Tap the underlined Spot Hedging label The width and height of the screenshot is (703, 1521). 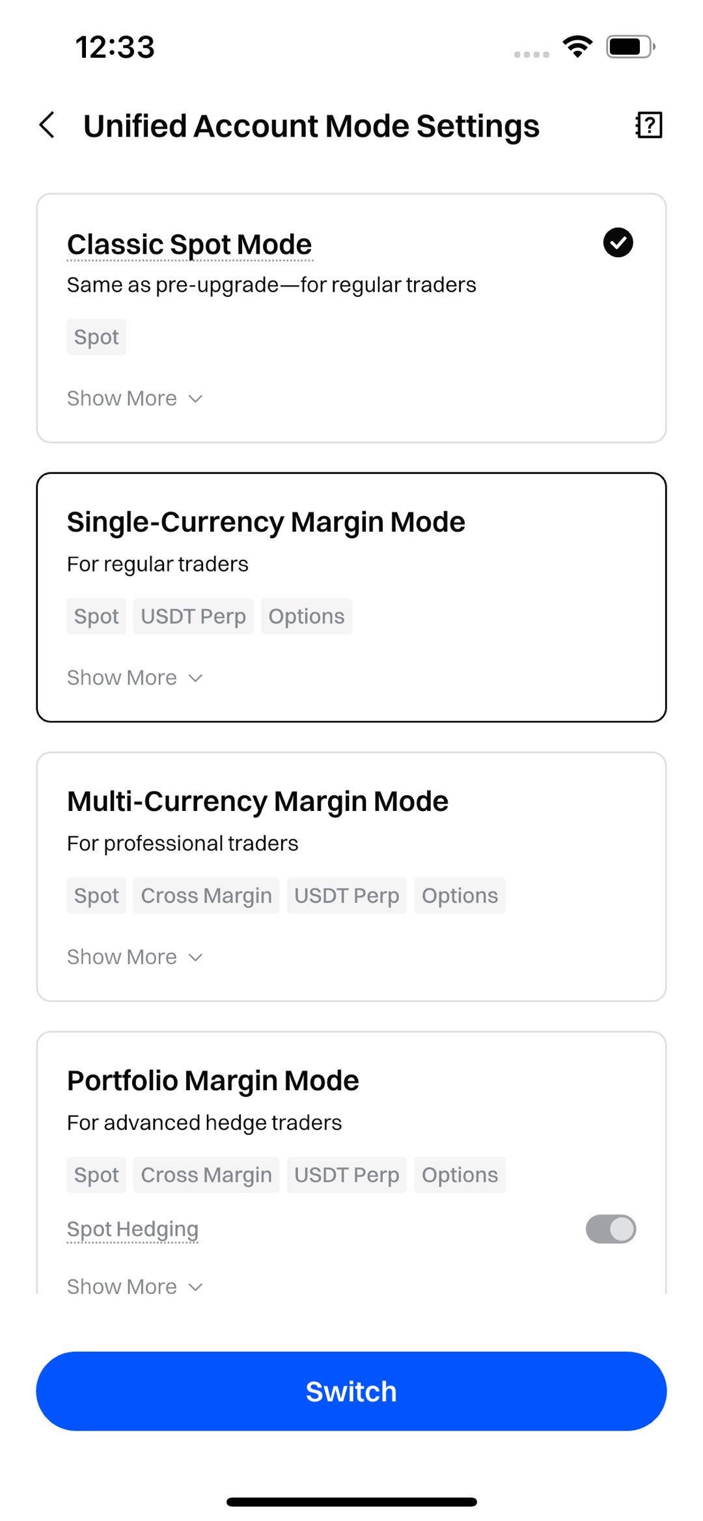click(x=133, y=1229)
